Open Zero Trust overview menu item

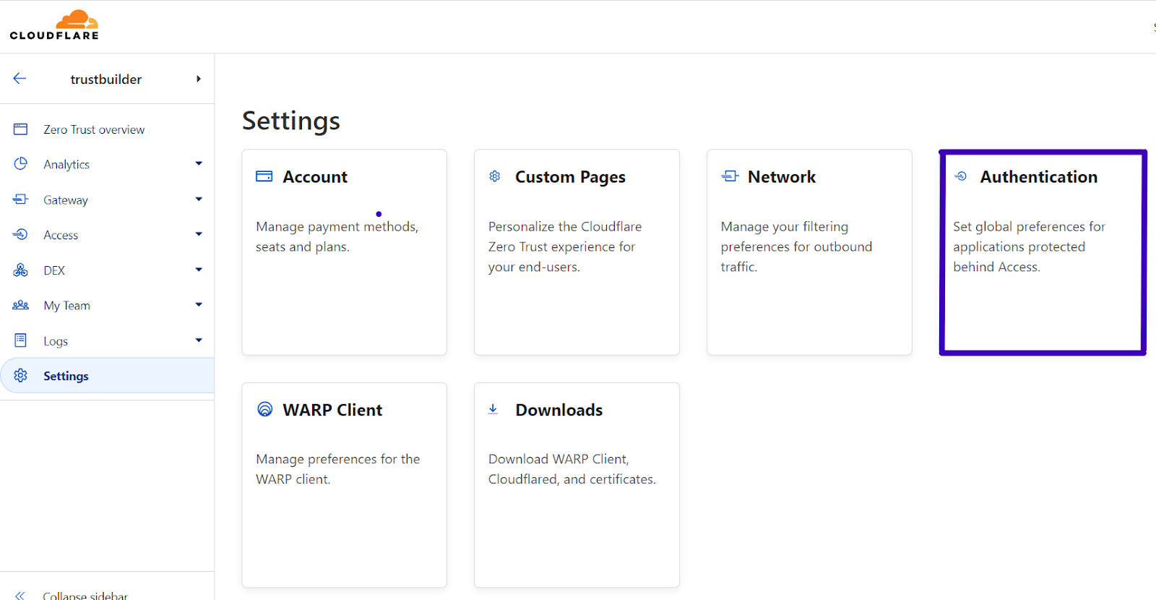click(x=94, y=129)
